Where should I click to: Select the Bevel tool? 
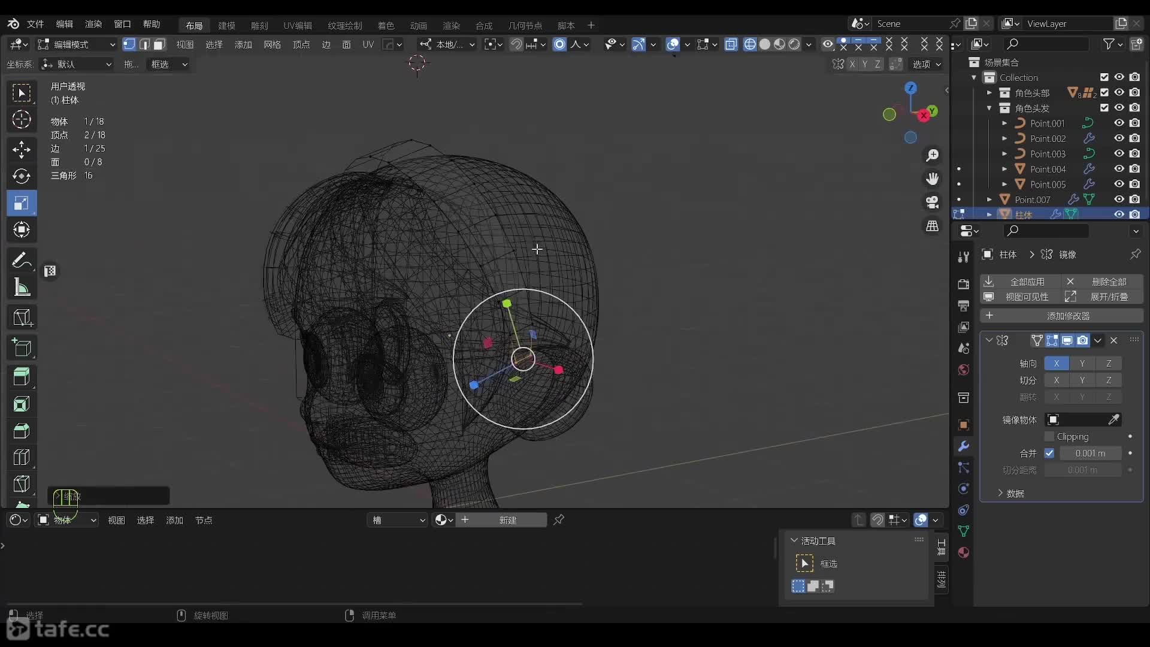(22, 431)
